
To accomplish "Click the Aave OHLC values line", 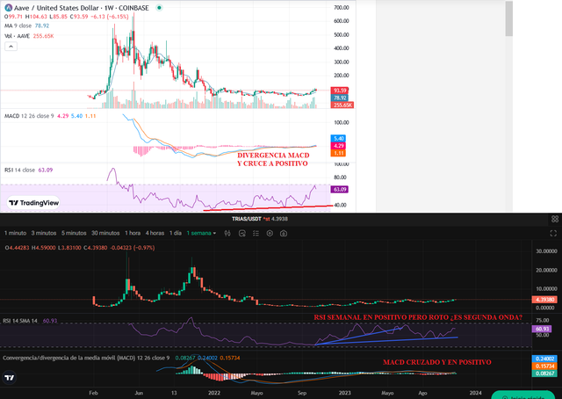I will tap(67, 17).
